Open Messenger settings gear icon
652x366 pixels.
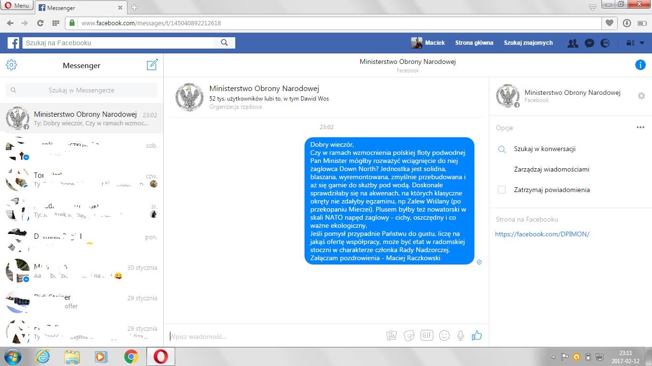click(11, 65)
